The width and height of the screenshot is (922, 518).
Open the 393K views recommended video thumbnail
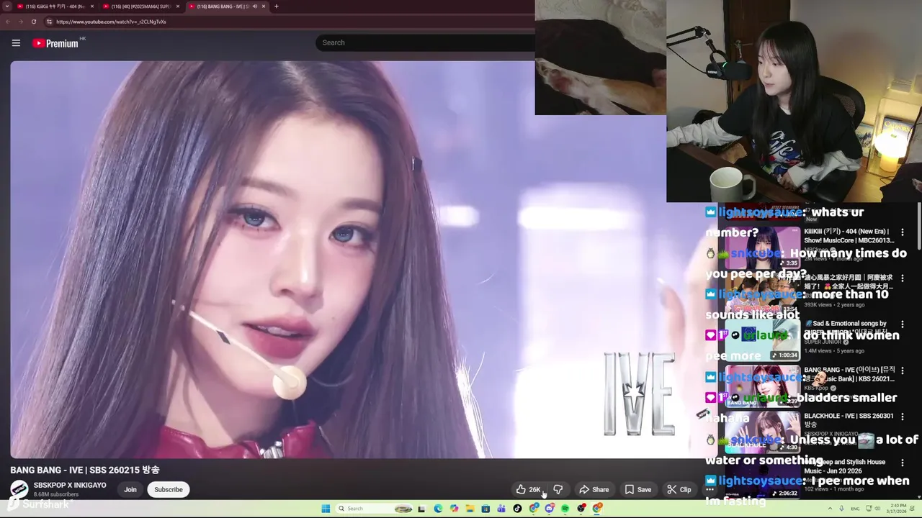click(762, 294)
